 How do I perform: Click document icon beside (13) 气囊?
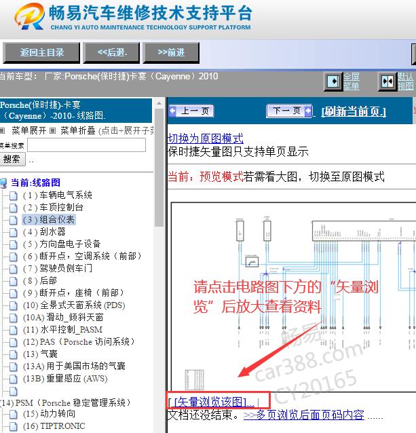coord(13,354)
